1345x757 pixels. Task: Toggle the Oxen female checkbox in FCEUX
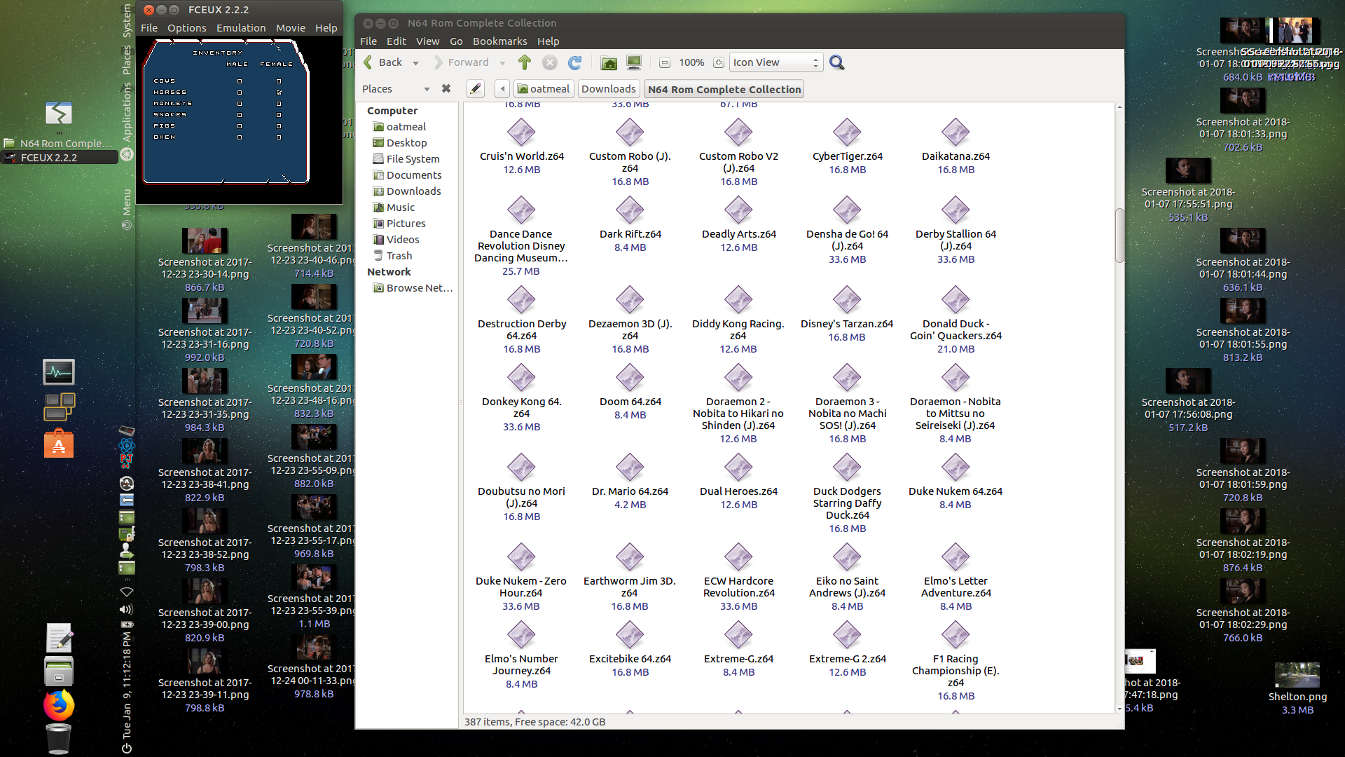[279, 137]
